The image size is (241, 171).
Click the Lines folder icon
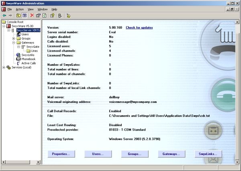click(x=28, y=51)
